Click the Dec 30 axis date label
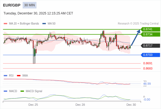This screenshot has width=161, height=109. (131, 105)
